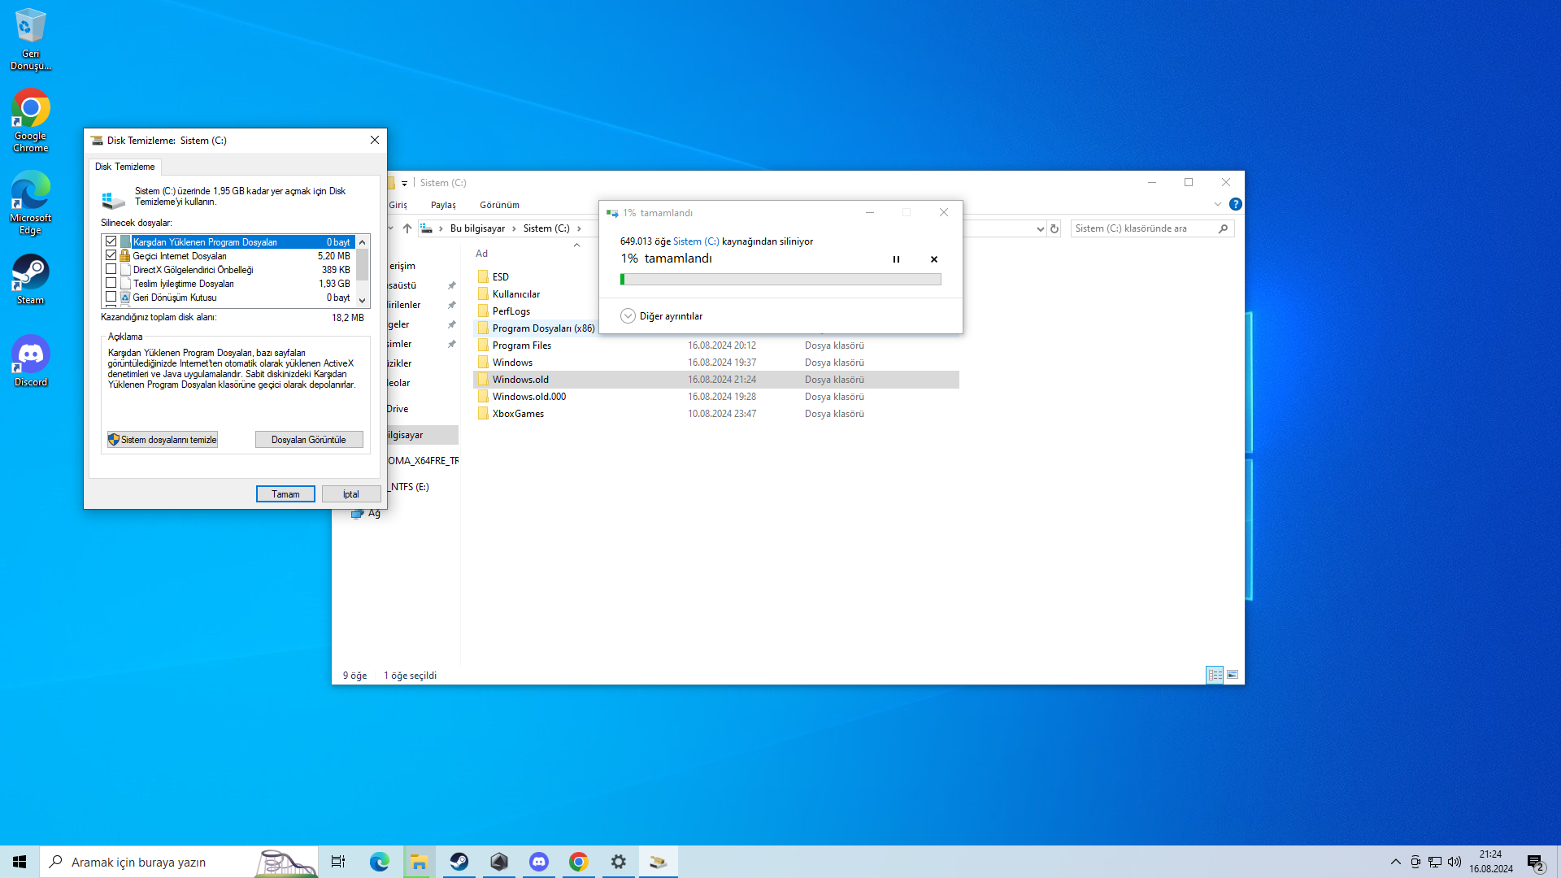
Task: Expand Diğer ayrıntılar details section
Action: (x=628, y=316)
